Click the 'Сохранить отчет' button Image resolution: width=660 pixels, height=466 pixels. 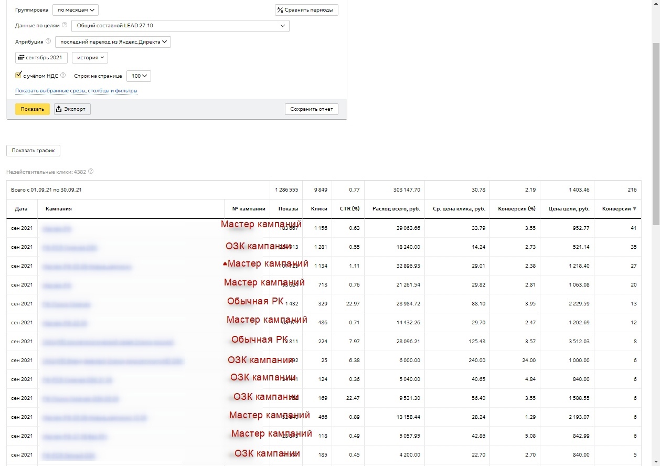[311, 109]
